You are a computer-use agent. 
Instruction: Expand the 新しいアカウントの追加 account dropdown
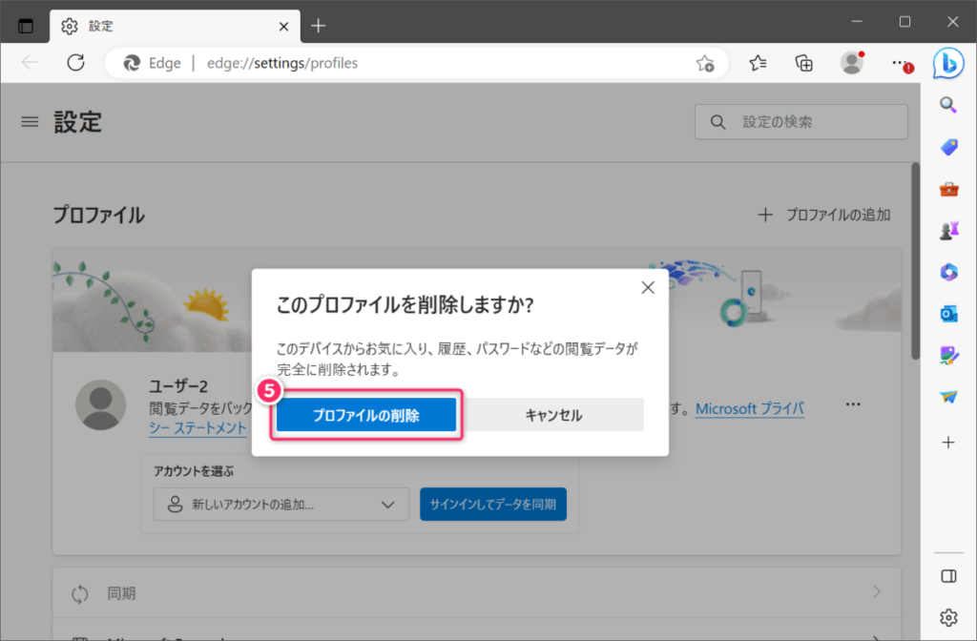point(281,504)
